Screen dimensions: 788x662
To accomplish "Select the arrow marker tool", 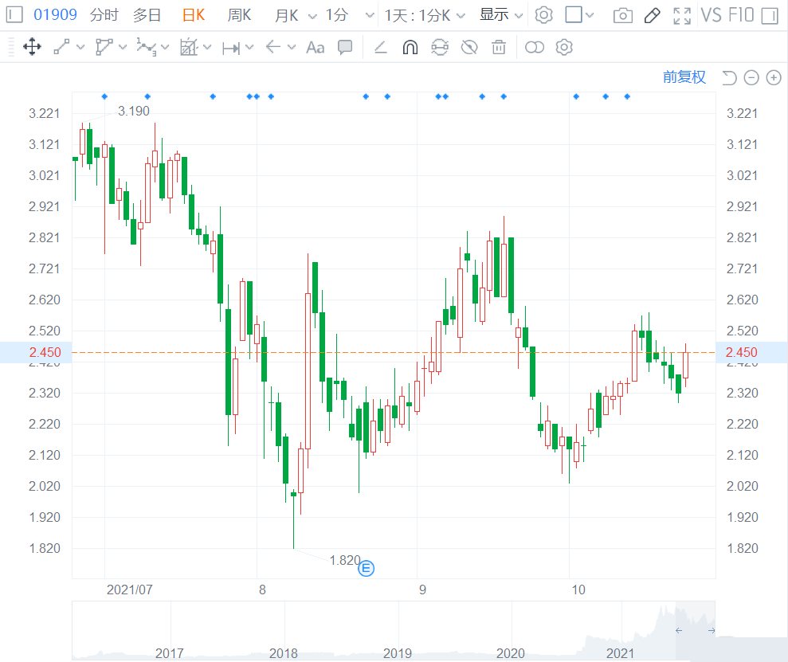I will coord(272,47).
